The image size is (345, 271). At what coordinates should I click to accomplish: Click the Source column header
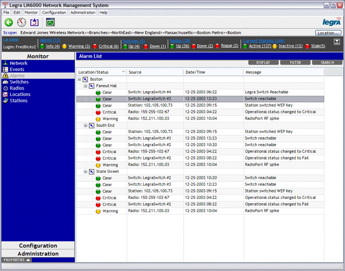pyautogui.click(x=155, y=72)
